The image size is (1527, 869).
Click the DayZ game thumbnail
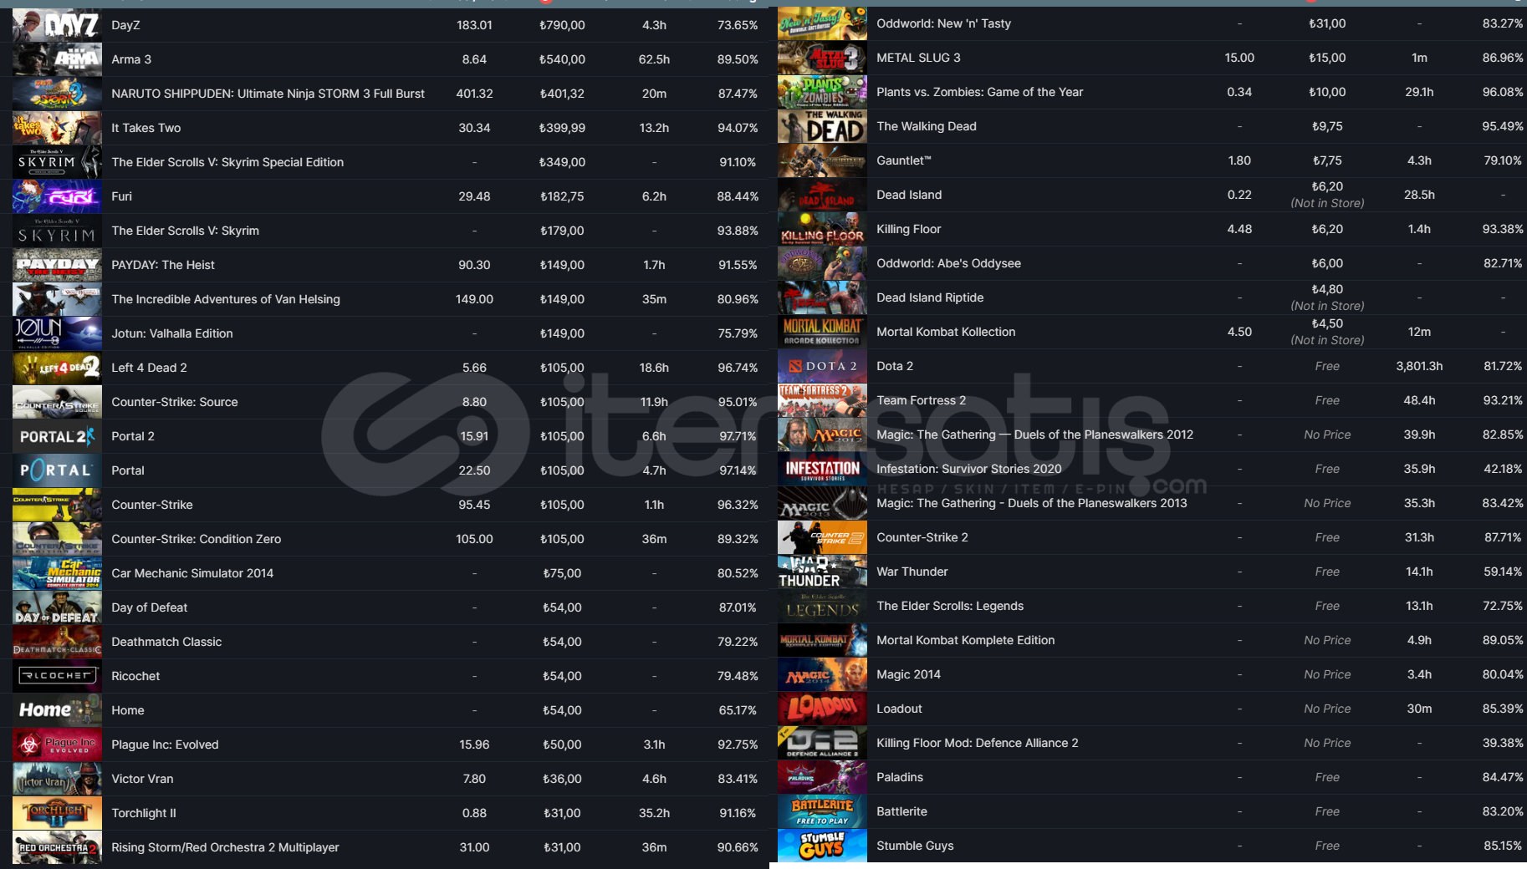coord(57,25)
